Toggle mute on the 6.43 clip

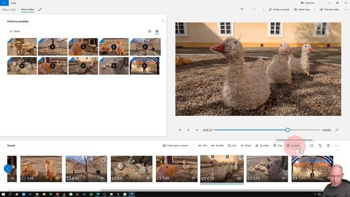(240, 178)
